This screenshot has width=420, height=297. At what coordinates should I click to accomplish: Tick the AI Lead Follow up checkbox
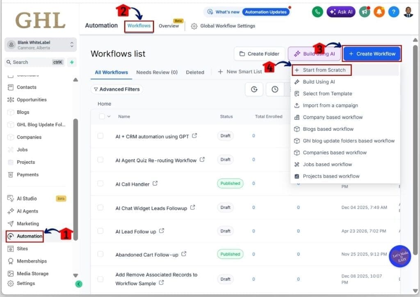coord(100,231)
